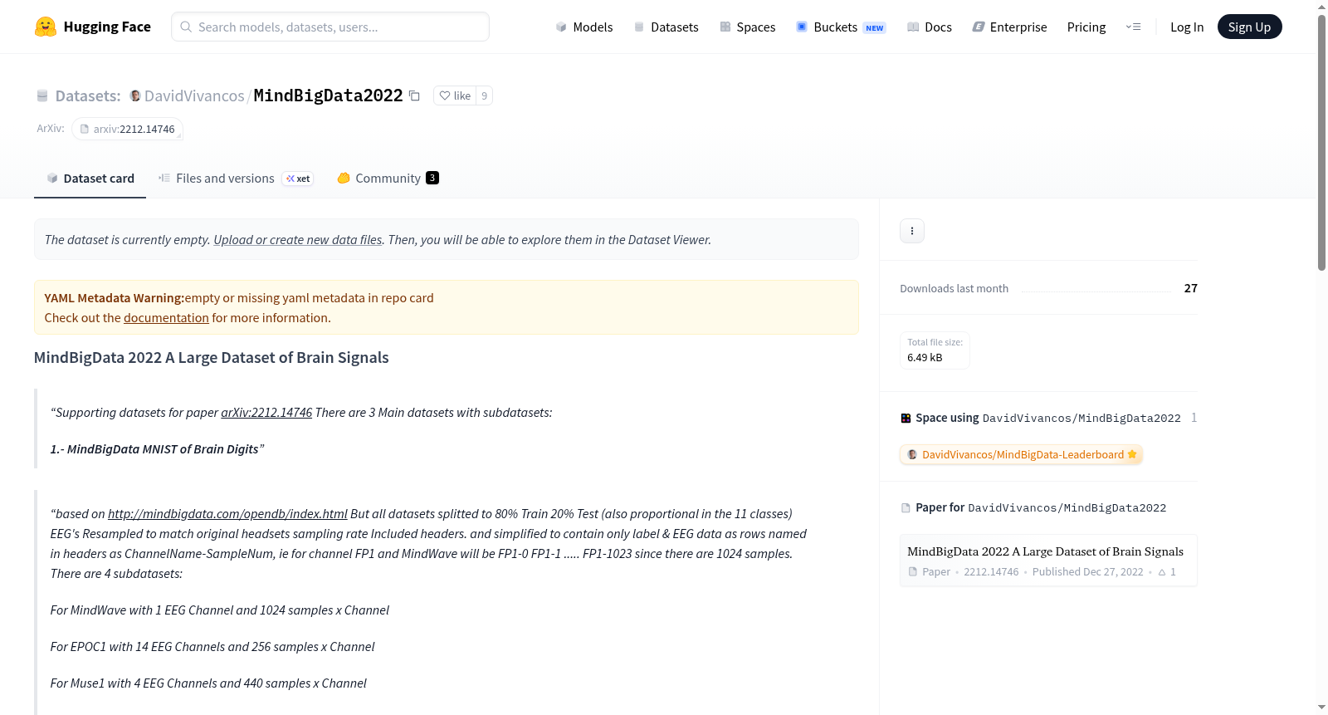1328x715 pixels.
Task: Open the DavidVivancos/MindBigData-Leaderboard space
Action: pyautogui.click(x=1021, y=454)
